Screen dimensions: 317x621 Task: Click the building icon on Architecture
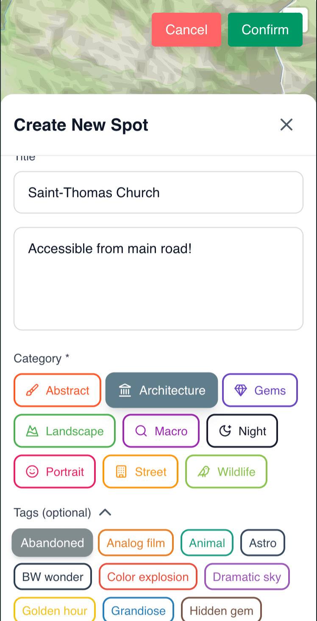(x=125, y=390)
